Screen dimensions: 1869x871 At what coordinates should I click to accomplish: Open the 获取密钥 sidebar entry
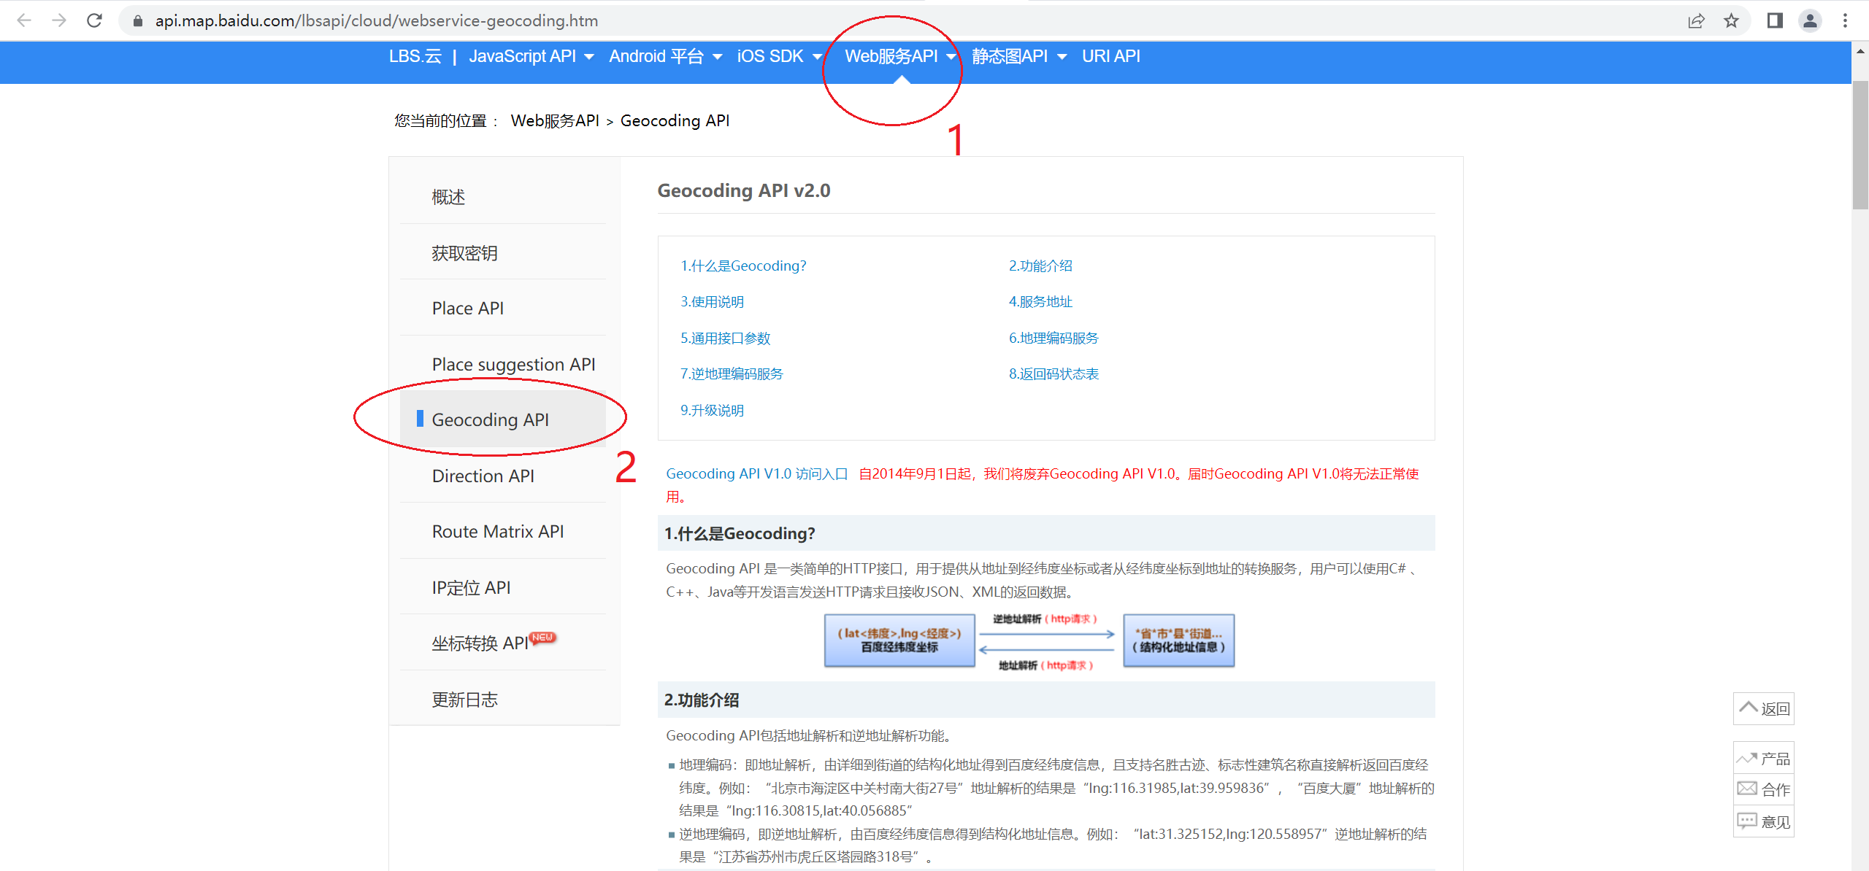click(465, 252)
